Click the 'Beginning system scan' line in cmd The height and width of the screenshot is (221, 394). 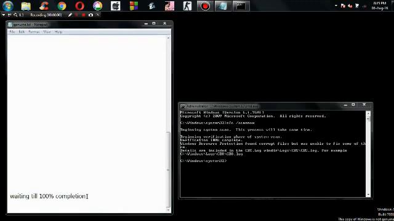point(246,130)
